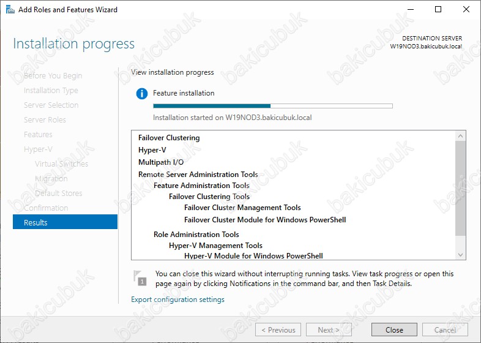The image size is (481, 343).
Task: Click the scroll up arrow in feature list
Action: [460, 136]
